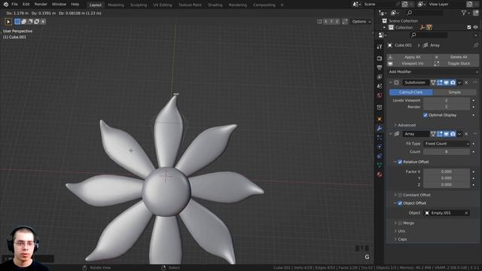Image resolution: width=482 pixels, height=271 pixels.
Task: Toggle Z axis mirror in viewport header
Action: (337, 22)
